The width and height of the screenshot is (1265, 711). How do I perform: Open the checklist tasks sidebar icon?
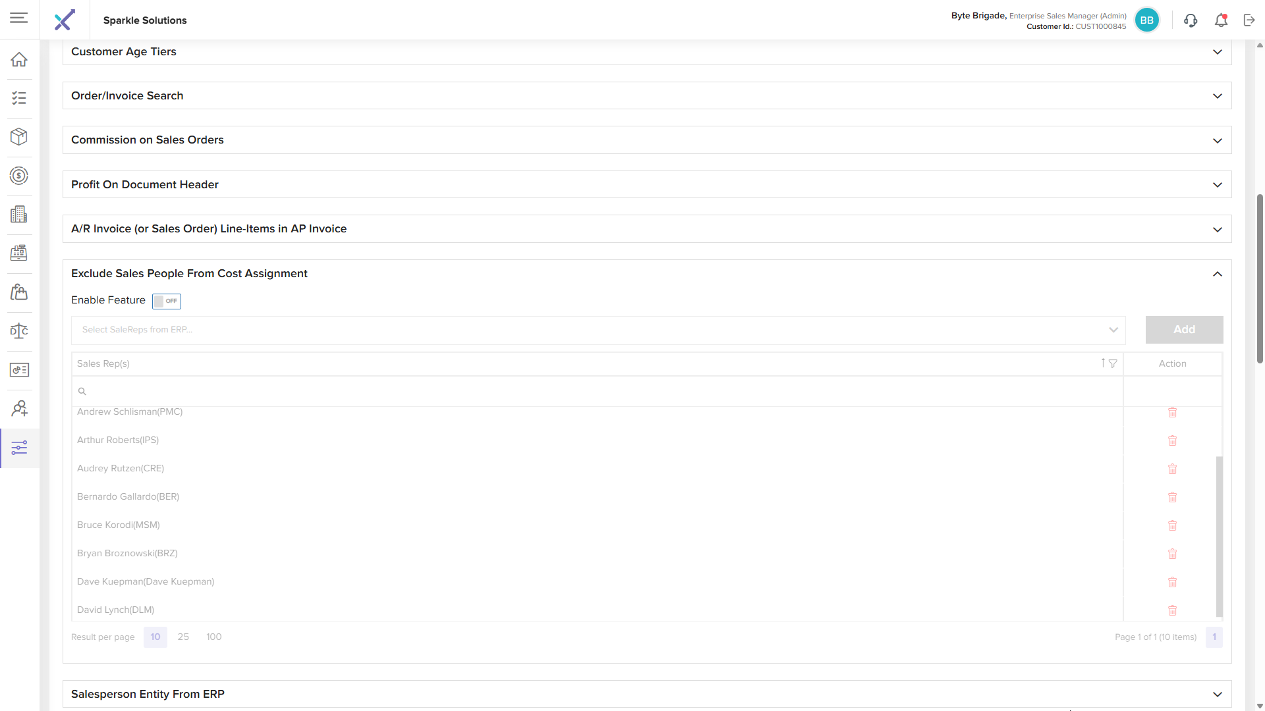tap(19, 98)
